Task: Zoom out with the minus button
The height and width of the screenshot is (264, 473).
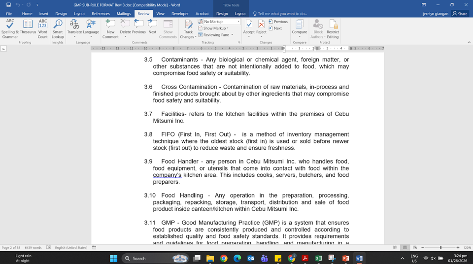Action: [x=423, y=248]
